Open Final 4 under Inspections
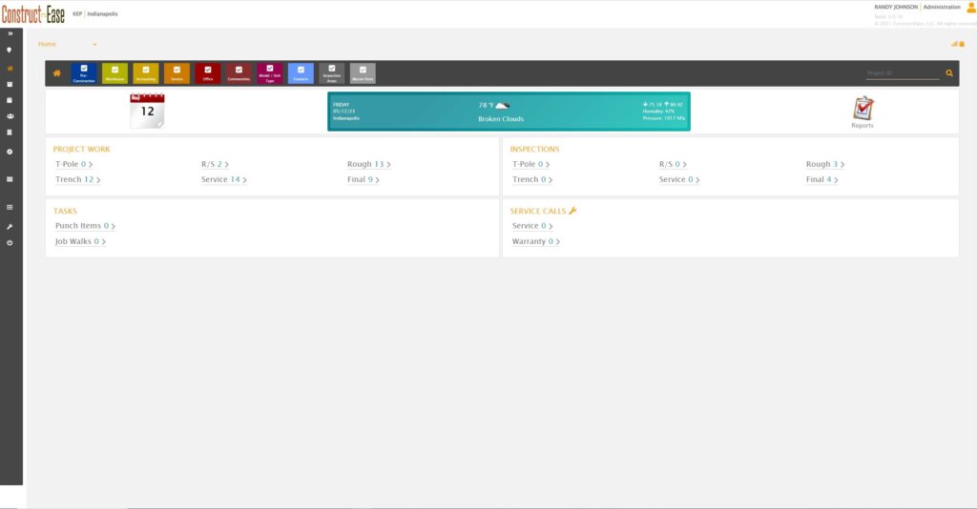This screenshot has height=509, width=977. pos(821,179)
